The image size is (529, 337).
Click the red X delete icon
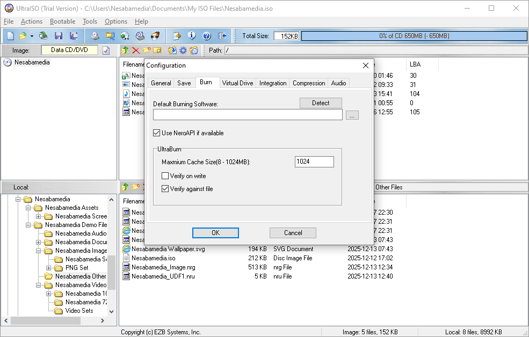pos(135,50)
